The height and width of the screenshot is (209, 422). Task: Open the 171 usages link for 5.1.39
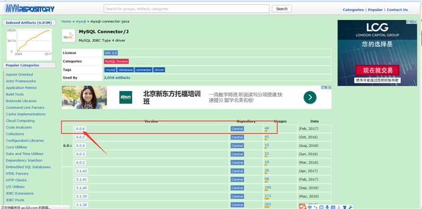268,196
